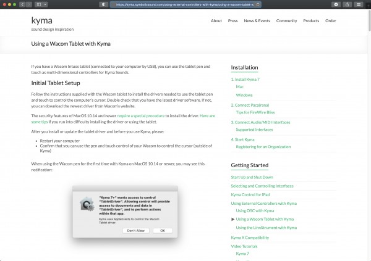Click 'Restart your computer' bullet
Image resolution: width=371 pixels, height=261 pixels.
tap(60, 141)
